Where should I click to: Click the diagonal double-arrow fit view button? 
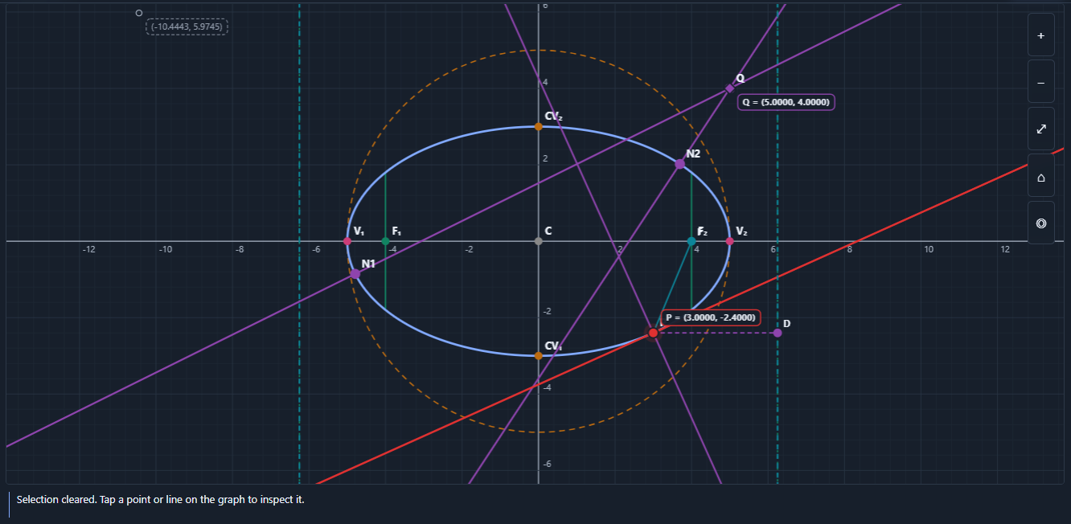1040,129
